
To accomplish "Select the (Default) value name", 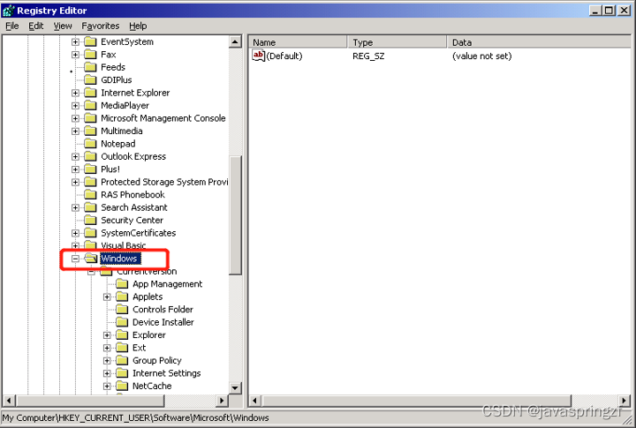I will (284, 56).
